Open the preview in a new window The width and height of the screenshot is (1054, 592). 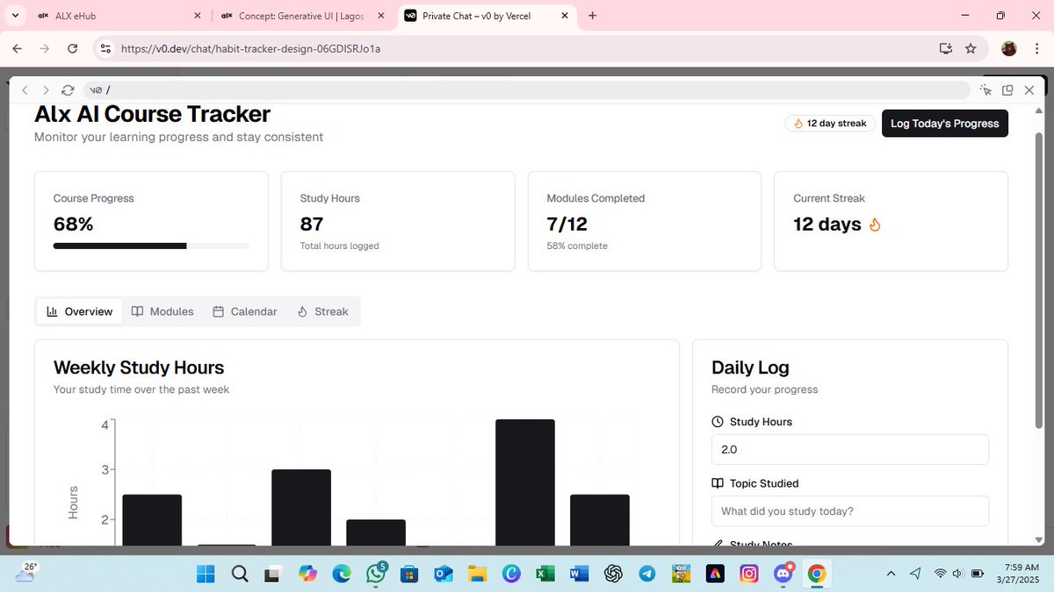point(1007,89)
